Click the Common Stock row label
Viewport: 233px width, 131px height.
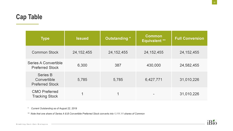tap(45, 52)
